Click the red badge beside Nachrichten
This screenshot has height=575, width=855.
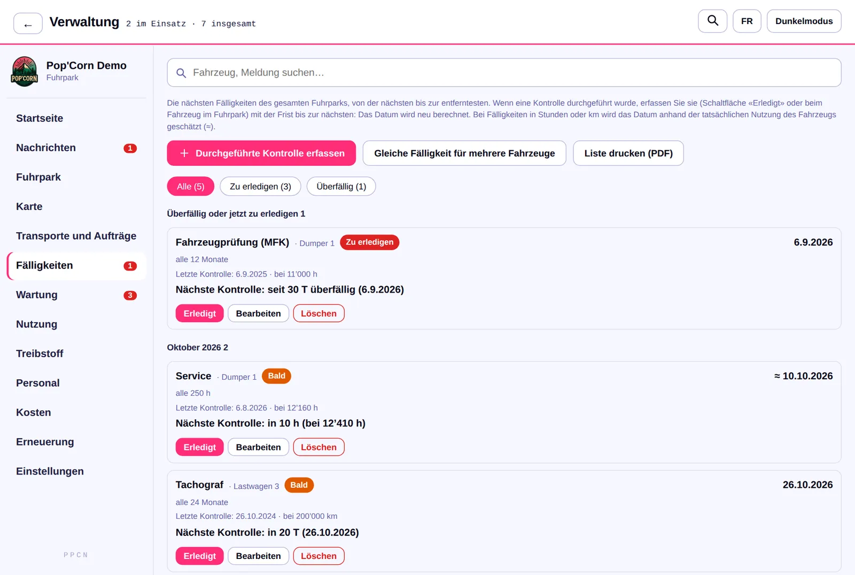130,148
